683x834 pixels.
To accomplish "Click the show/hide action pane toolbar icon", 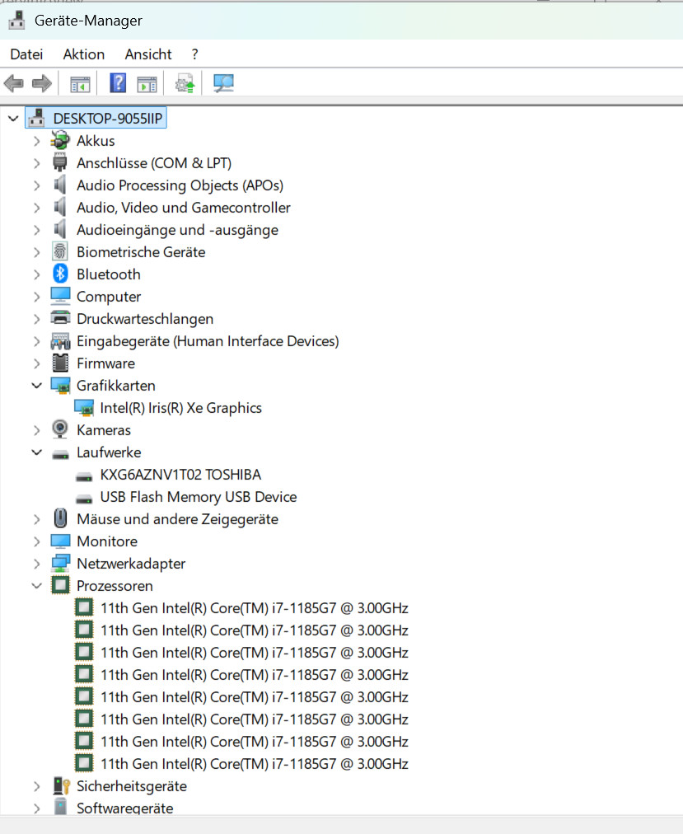I will (x=147, y=84).
